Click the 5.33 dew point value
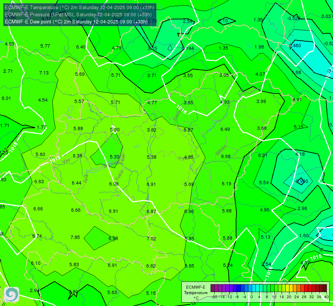Screen dimensions: 333x306 115,157
